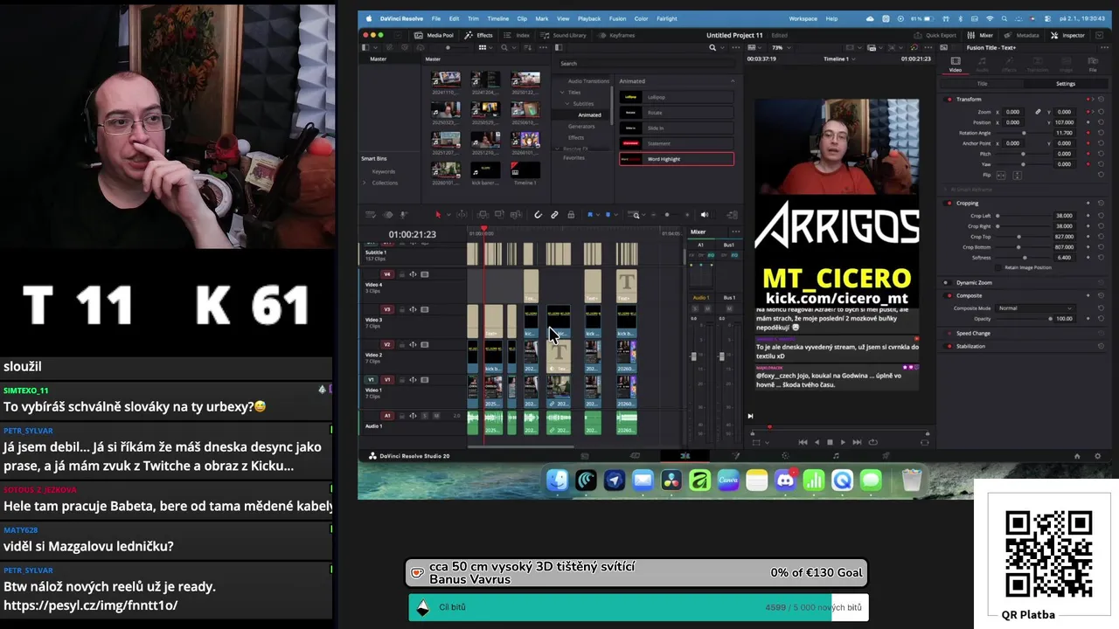Open the Favorites effects category
1119x629 pixels.
click(573, 158)
